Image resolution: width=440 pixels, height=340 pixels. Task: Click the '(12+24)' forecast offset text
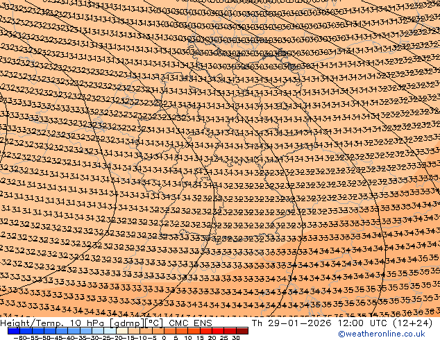tap(412, 323)
